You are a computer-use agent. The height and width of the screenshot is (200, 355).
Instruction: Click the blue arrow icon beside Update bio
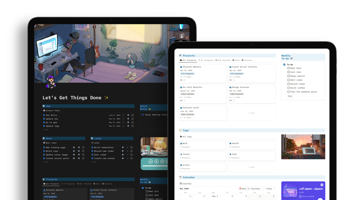44,119
